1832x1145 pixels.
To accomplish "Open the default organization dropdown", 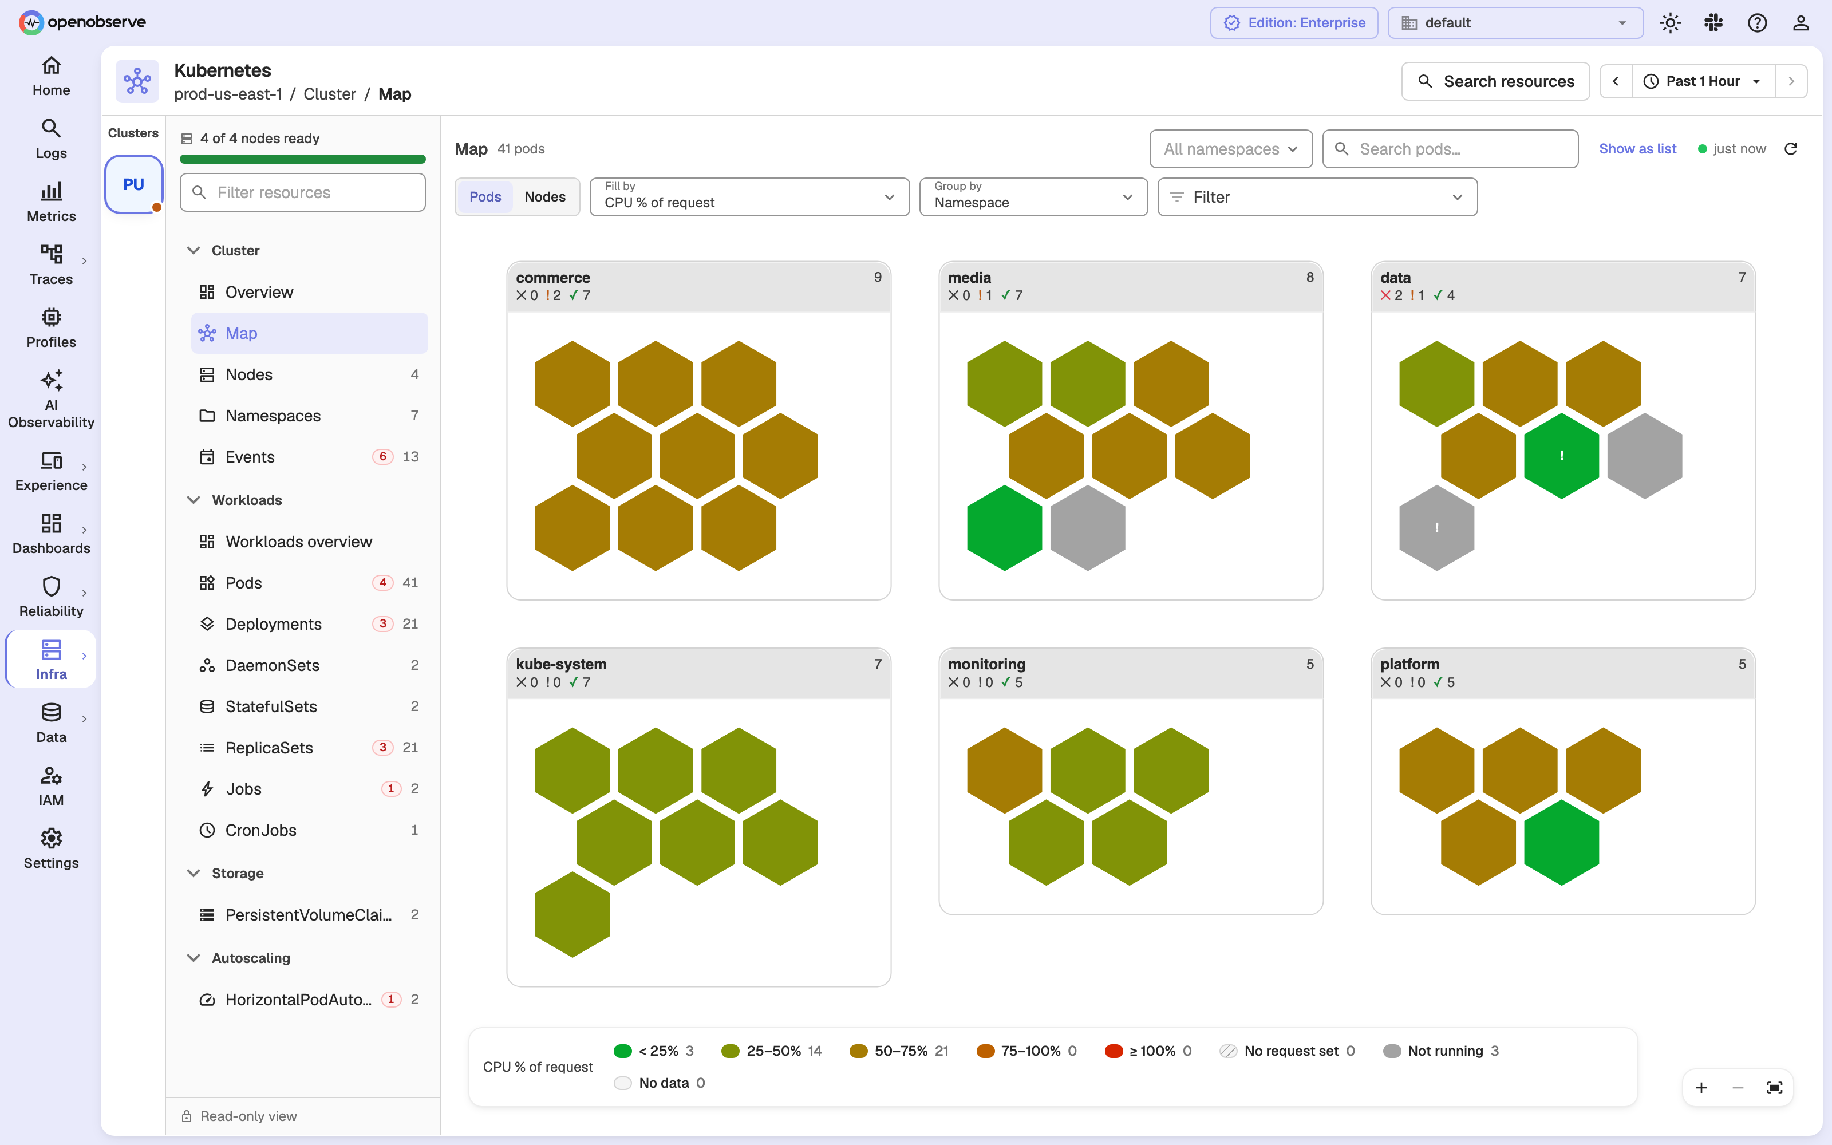I will [1515, 23].
